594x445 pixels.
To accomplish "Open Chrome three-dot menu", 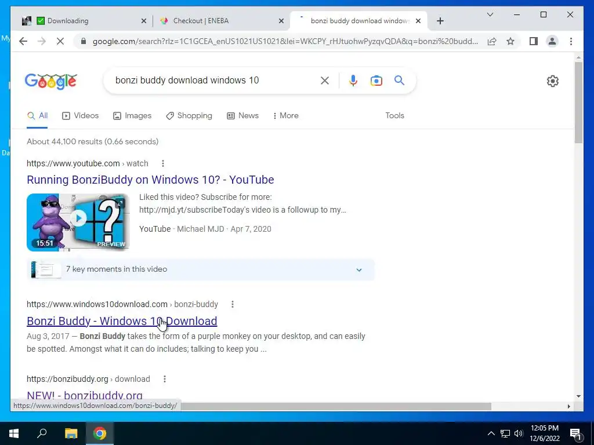I will coord(571,41).
